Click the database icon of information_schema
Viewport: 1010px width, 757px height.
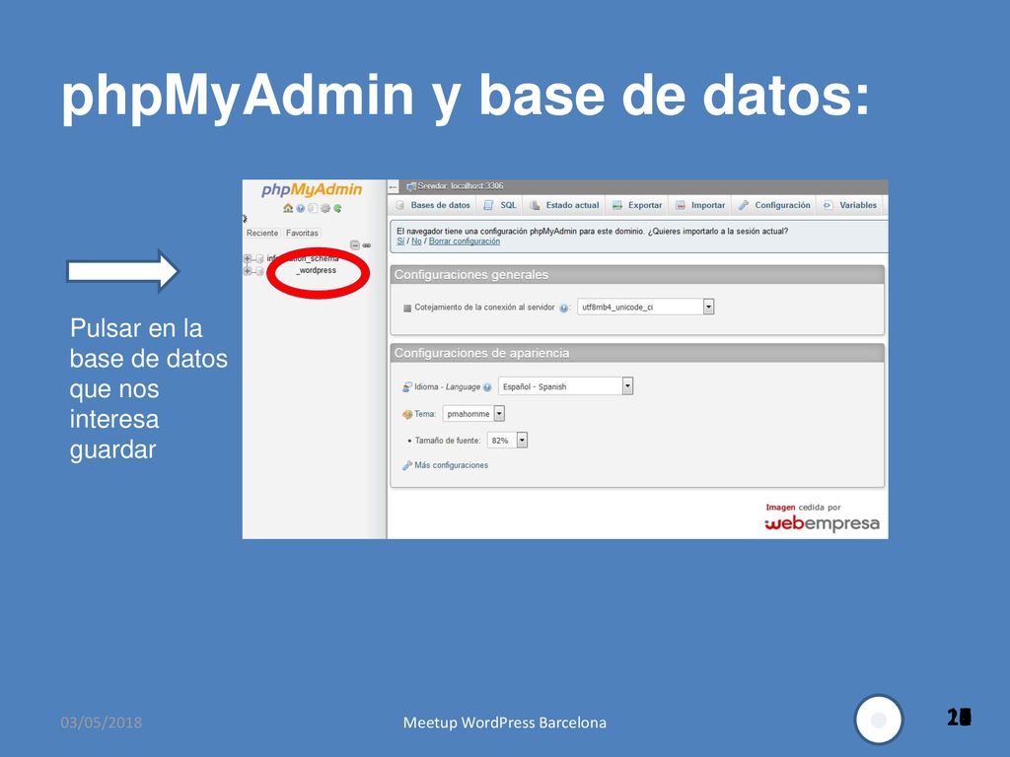(x=259, y=259)
